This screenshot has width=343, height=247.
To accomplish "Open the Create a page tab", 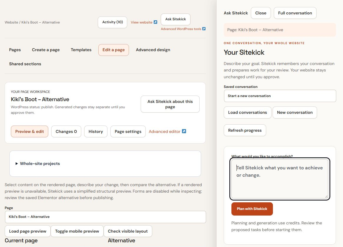I will [46, 50].
